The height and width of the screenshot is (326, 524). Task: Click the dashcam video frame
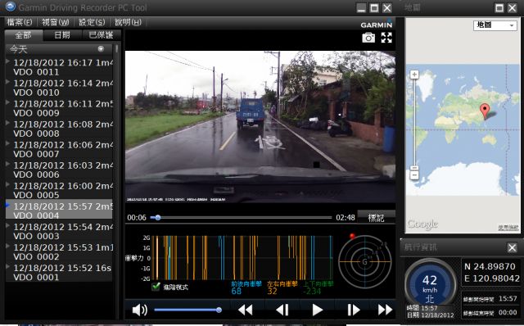coord(260,126)
